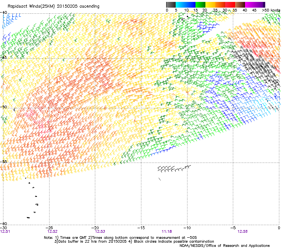
Task: Click the pass time '11:18'
Action: [x=167, y=232]
